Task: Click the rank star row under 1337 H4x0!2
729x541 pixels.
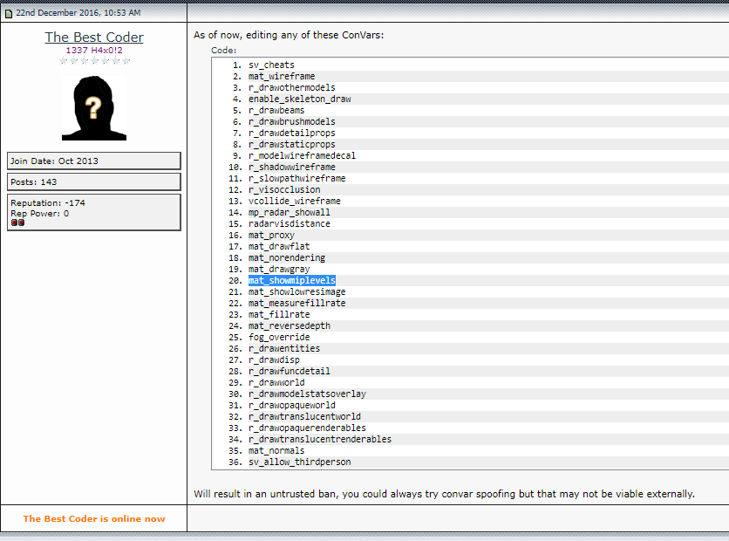Action: click(94, 60)
